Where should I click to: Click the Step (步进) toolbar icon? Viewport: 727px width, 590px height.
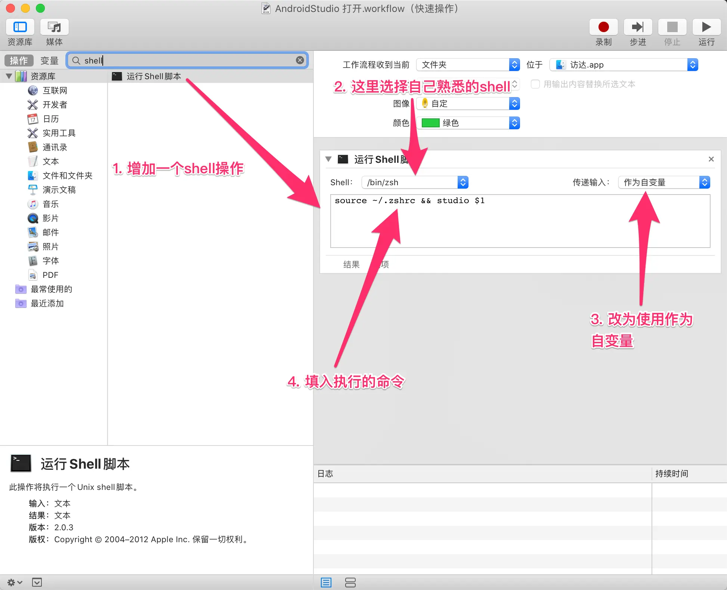[638, 27]
